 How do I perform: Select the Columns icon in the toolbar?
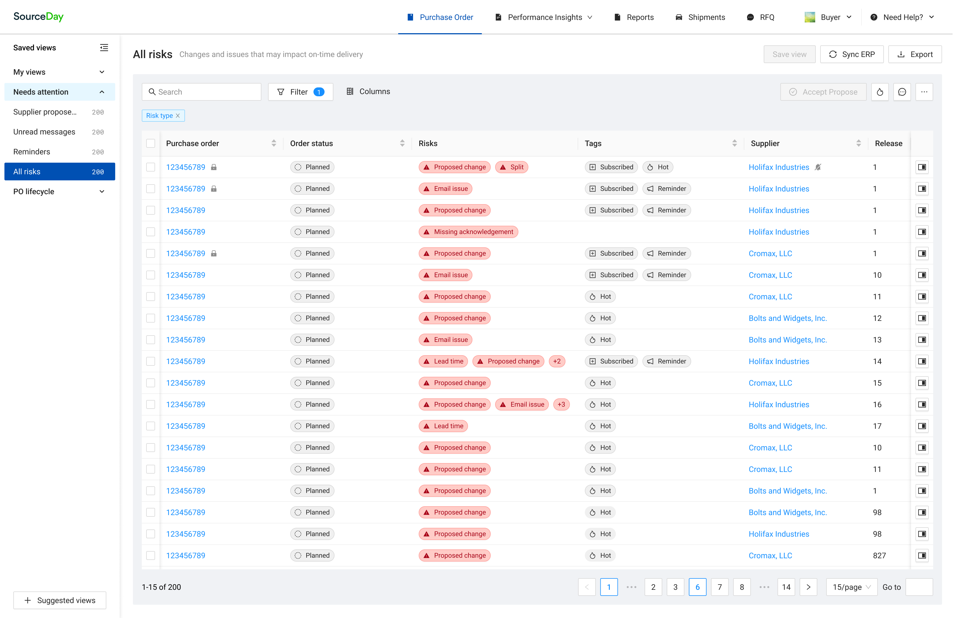pyautogui.click(x=350, y=91)
